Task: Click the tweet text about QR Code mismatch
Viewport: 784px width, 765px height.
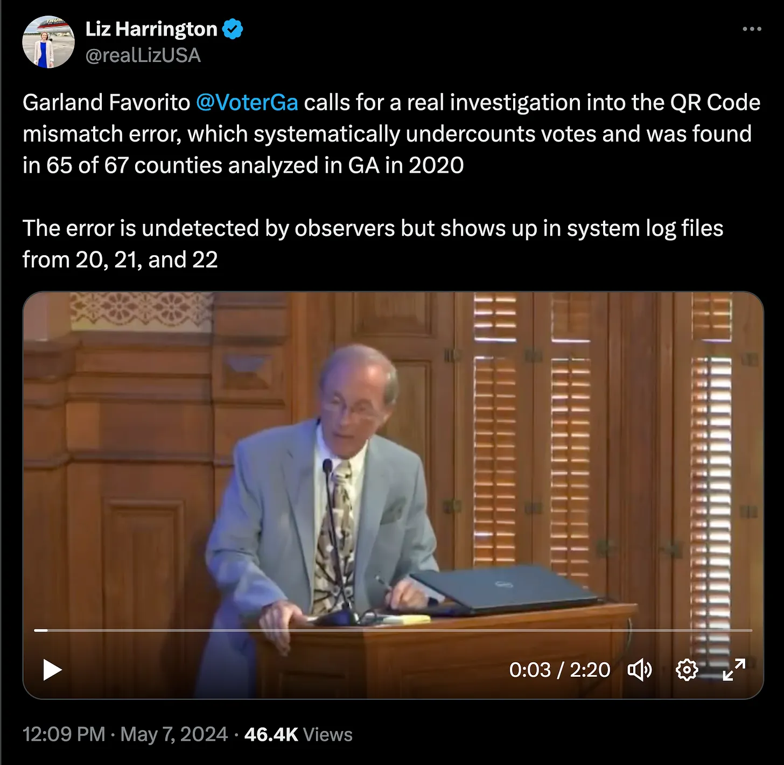Action: pos(391,134)
